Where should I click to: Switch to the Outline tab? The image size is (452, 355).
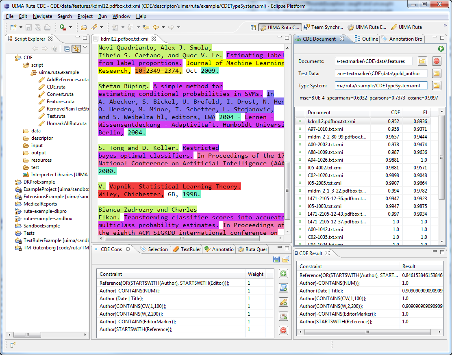tap(367, 39)
